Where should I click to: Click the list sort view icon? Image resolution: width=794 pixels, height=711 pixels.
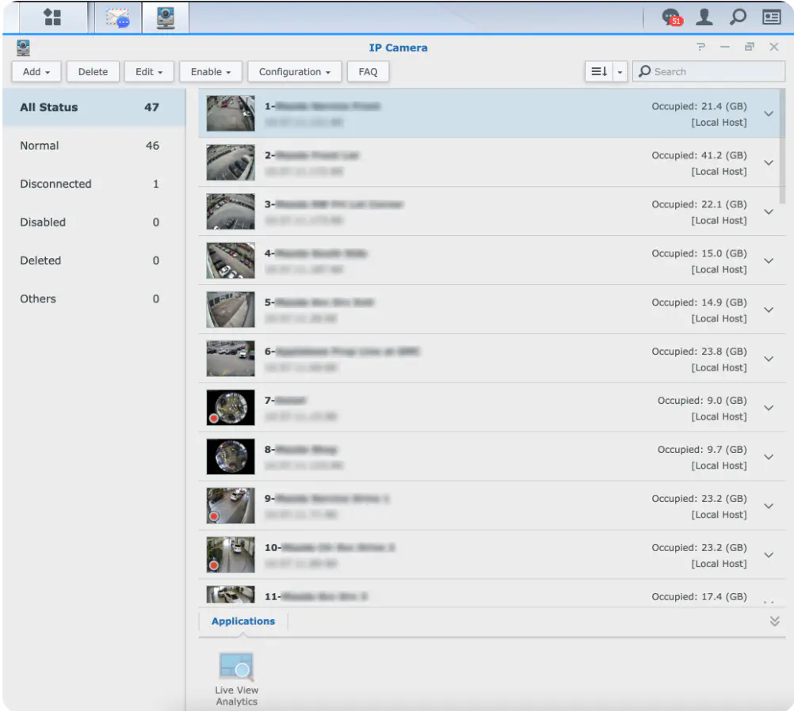point(599,71)
